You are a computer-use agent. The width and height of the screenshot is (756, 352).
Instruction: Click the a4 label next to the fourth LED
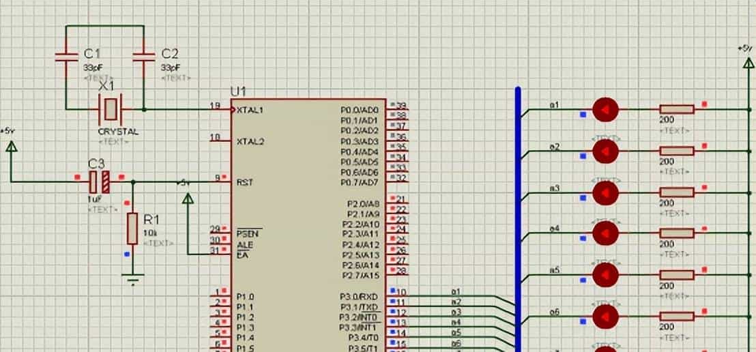pyautogui.click(x=555, y=229)
